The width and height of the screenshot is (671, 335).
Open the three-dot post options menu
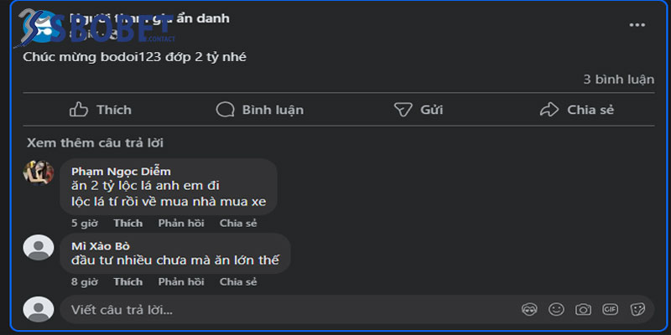click(637, 25)
